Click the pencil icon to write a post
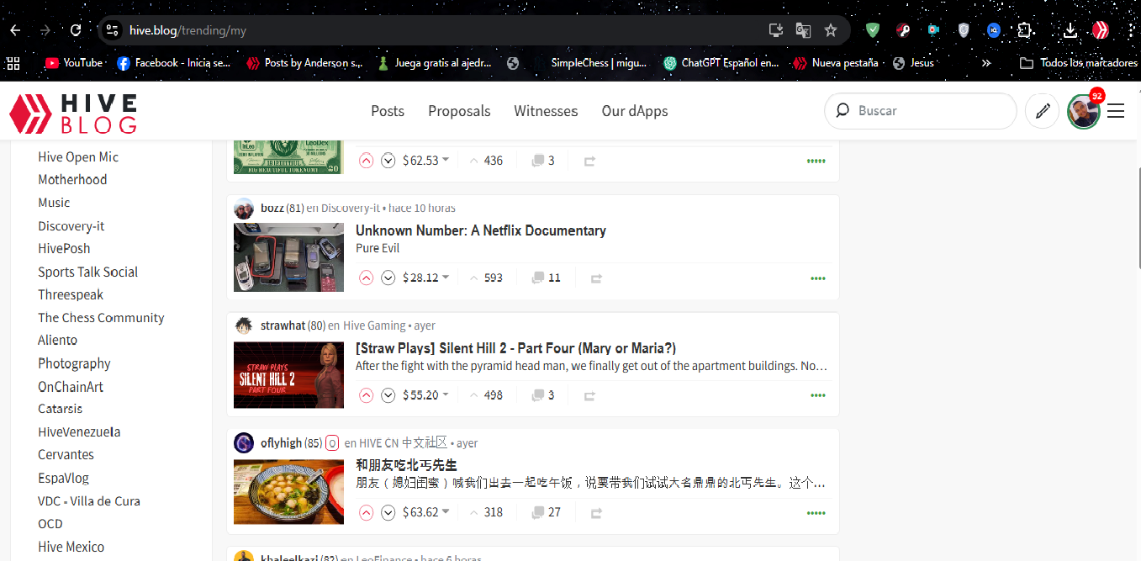This screenshot has width=1141, height=561. click(x=1043, y=111)
